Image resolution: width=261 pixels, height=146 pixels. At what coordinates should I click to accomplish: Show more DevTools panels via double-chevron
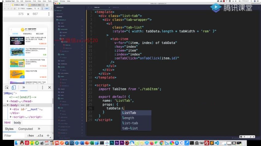point(24,87)
